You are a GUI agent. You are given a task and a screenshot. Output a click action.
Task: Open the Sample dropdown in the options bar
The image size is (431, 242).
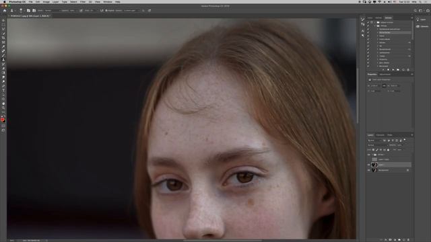pyautogui.click(x=131, y=11)
